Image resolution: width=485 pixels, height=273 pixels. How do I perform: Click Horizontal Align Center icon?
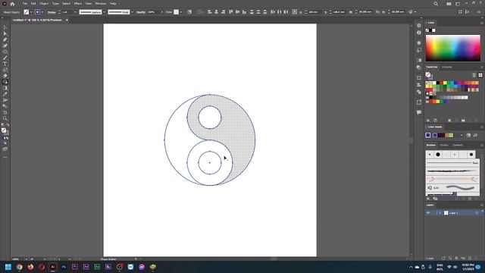[216, 12]
